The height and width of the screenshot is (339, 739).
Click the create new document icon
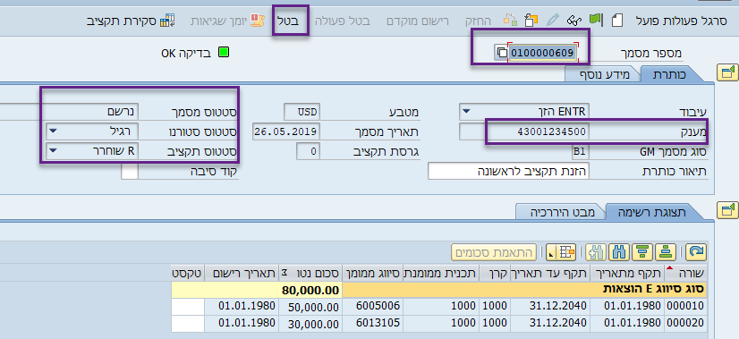tap(617, 21)
